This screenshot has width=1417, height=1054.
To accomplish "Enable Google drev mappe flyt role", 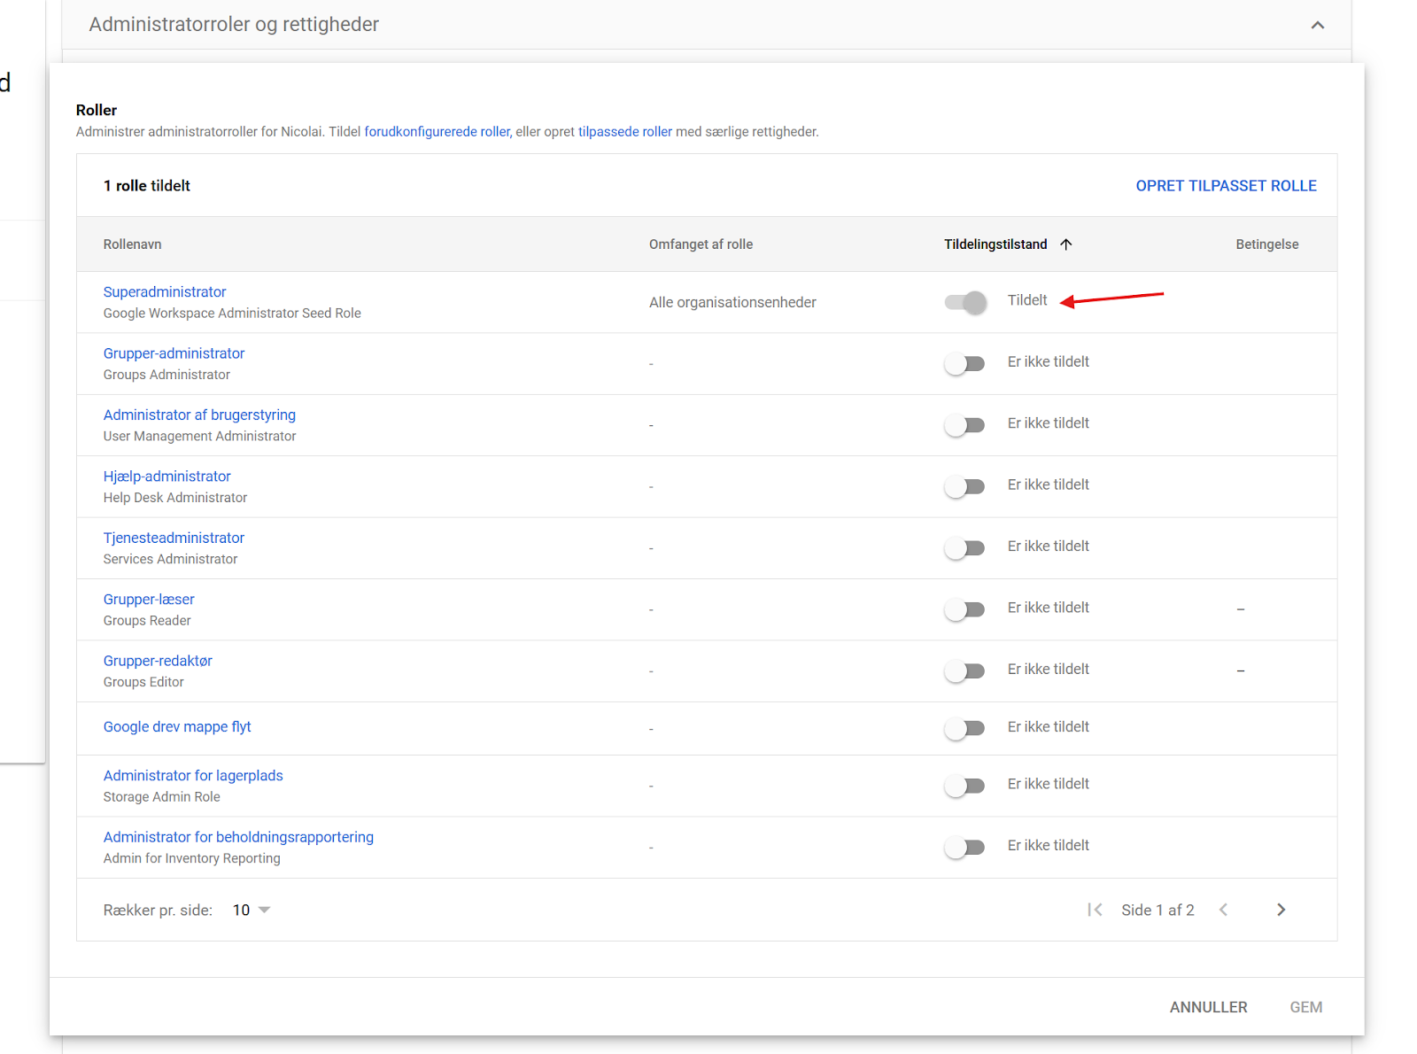I will click(964, 728).
